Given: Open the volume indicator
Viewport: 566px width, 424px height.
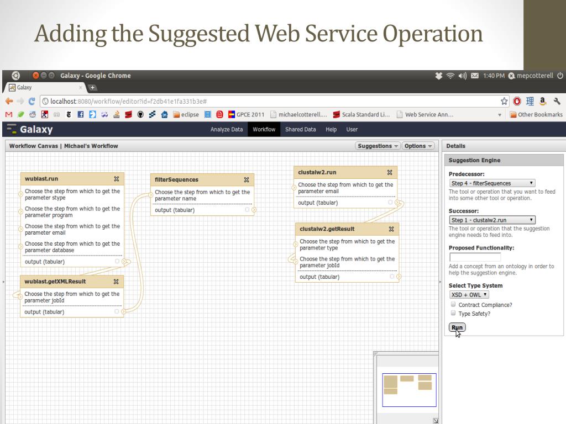Looking at the screenshot, I should pos(463,76).
